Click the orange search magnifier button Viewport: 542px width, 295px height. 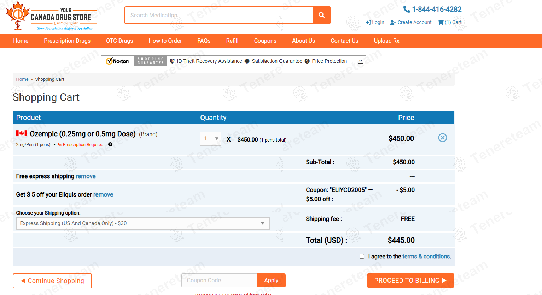322,15
